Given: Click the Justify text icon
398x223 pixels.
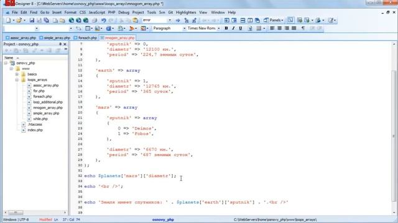Looking at the screenshot, I should click(294, 28).
